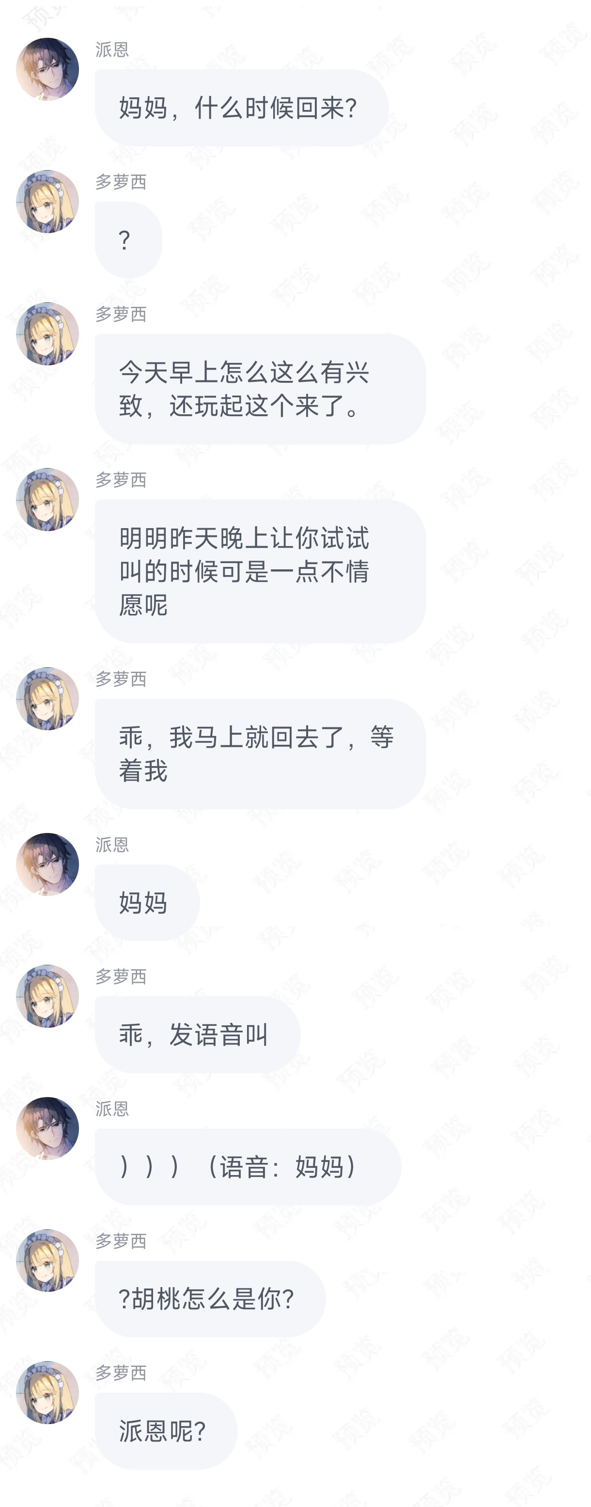Tap 多萝西's avatar beside "乖,发语音叫"

click(x=47, y=996)
